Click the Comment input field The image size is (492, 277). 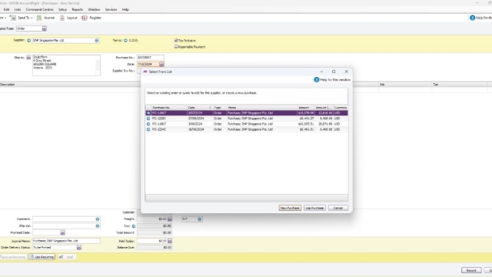click(64, 219)
